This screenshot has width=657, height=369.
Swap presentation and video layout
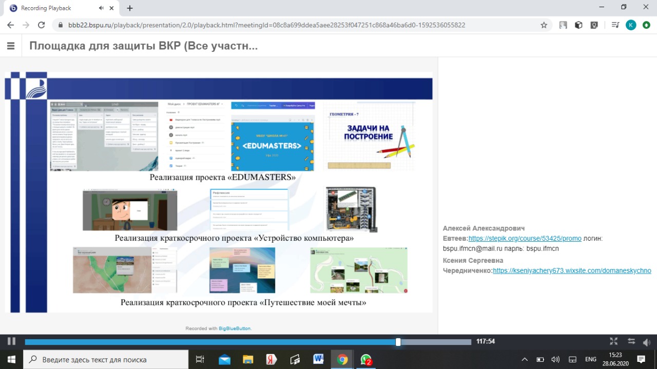(631, 341)
